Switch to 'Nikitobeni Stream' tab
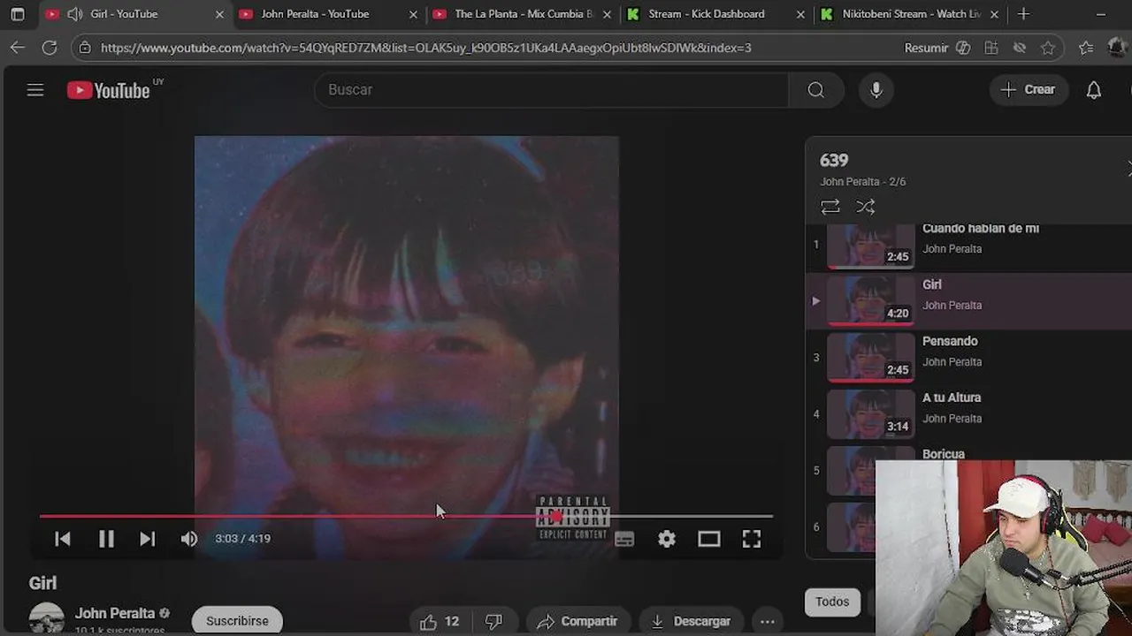 coord(912,14)
